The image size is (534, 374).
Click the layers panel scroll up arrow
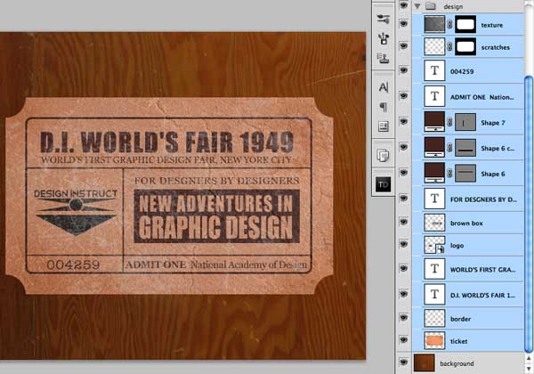tap(529, 359)
